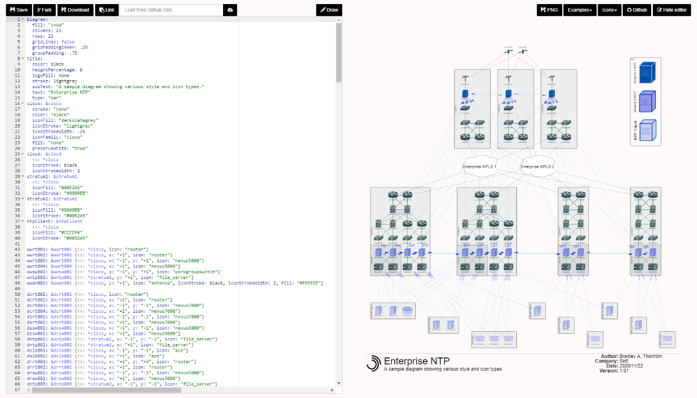Toggle the Hide editor button
Image resolution: width=697 pixels, height=398 pixels.
[673, 10]
